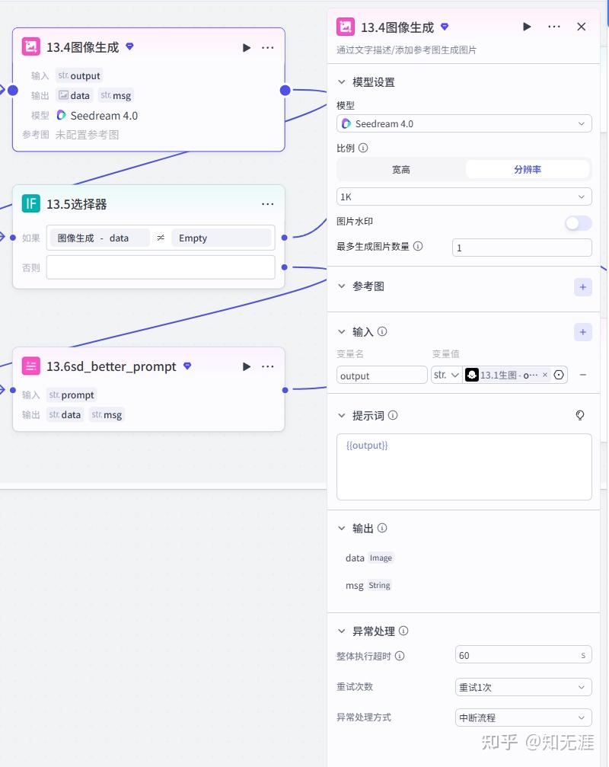Click the prompt text area with {{output}}
Viewport: 609px width, 767px height.
[x=464, y=467]
